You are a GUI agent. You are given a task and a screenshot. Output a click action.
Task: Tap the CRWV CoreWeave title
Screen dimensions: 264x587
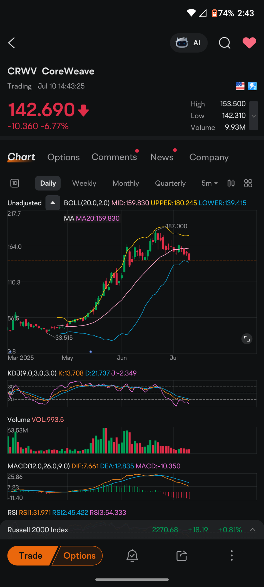click(51, 71)
